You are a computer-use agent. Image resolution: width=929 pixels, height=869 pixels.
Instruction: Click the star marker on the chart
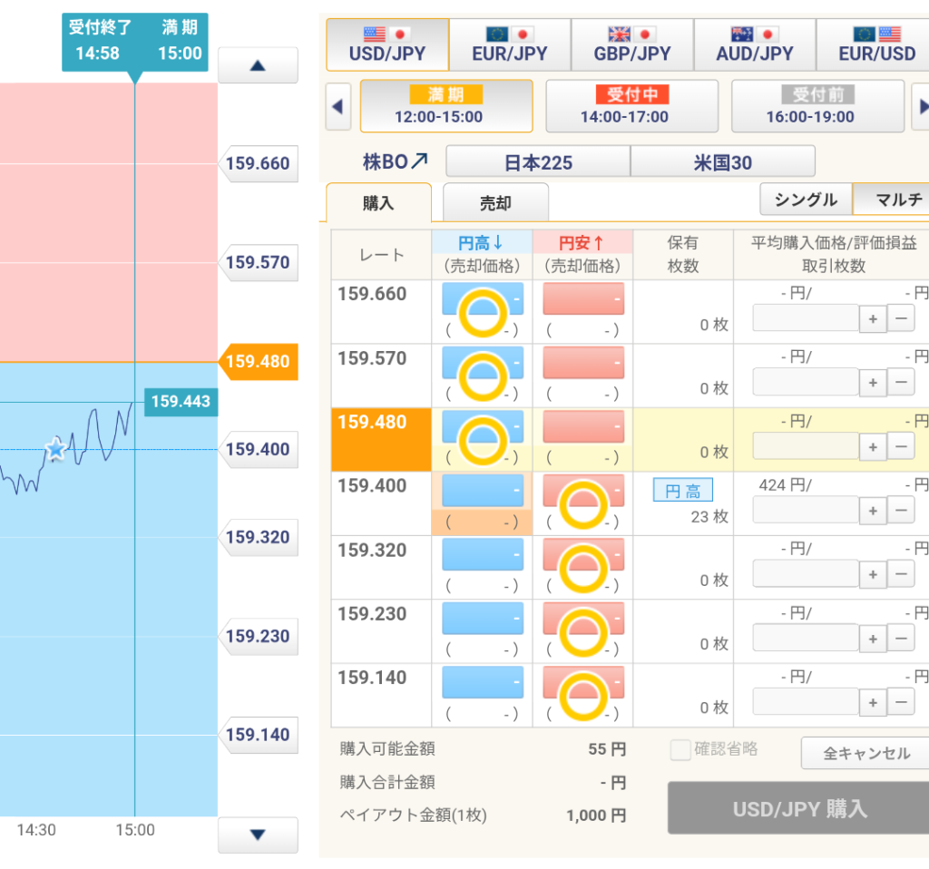coord(56,448)
